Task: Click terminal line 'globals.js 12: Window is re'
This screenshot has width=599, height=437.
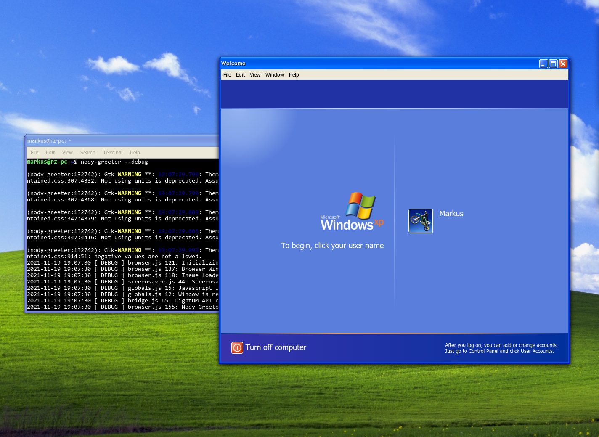Action: click(x=123, y=294)
